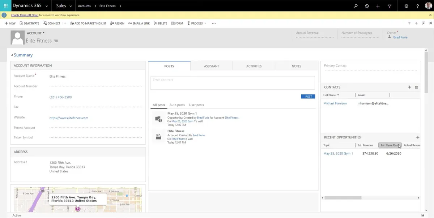This screenshot has height=218, width=434.
Task: Collapse the Summary section
Action: point(12,55)
